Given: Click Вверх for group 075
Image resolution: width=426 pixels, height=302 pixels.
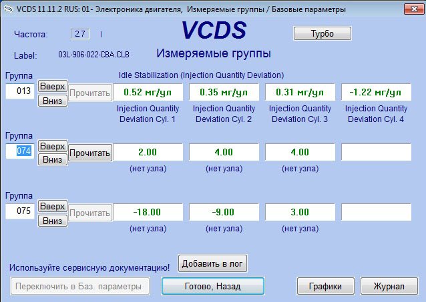Looking at the screenshot, I should [x=53, y=207].
